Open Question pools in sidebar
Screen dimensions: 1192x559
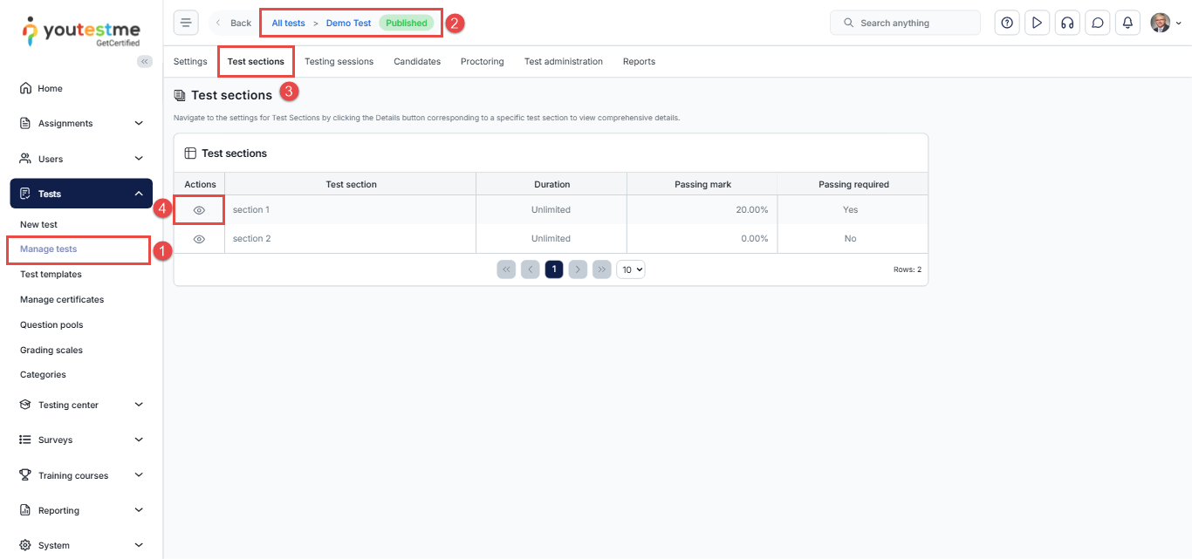pyautogui.click(x=51, y=324)
